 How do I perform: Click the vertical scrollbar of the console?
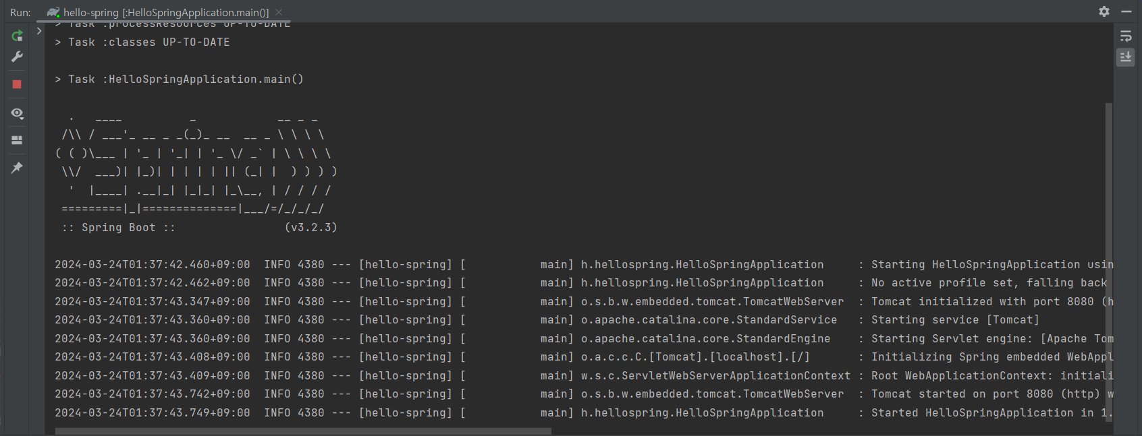(x=1109, y=261)
